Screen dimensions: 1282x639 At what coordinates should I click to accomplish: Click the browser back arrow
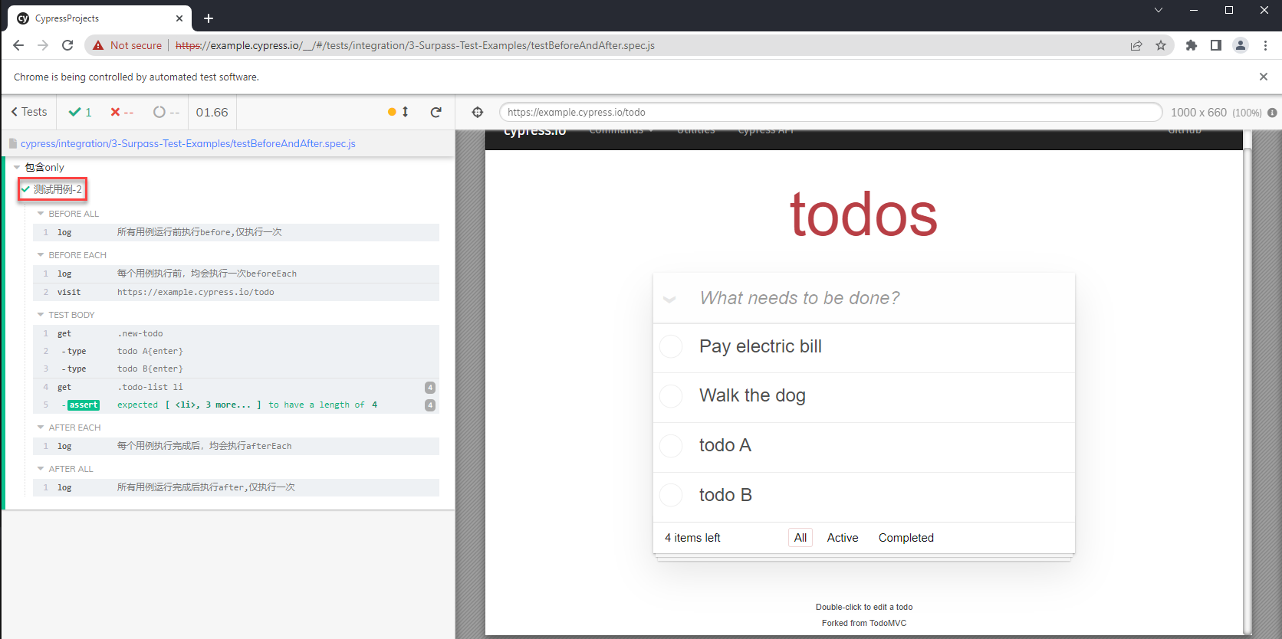[18, 45]
